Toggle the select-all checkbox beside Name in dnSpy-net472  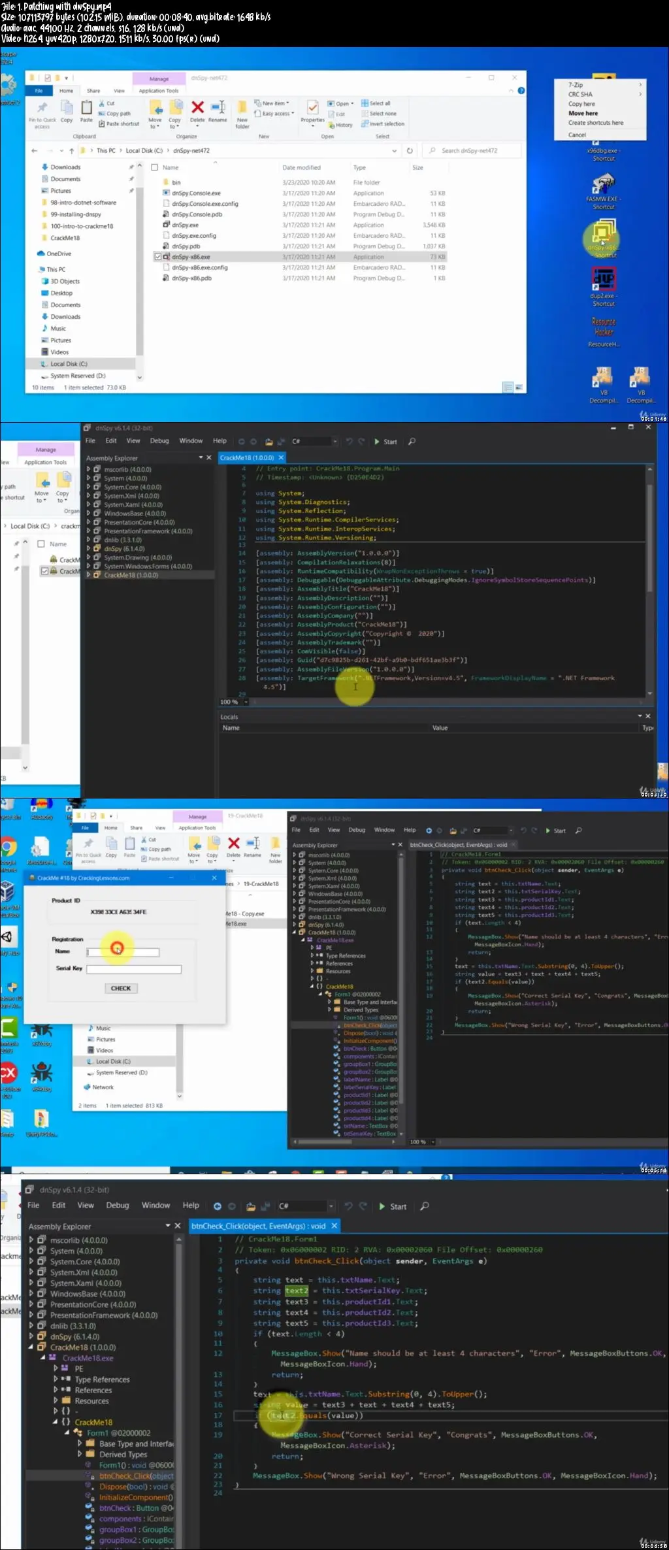point(155,167)
